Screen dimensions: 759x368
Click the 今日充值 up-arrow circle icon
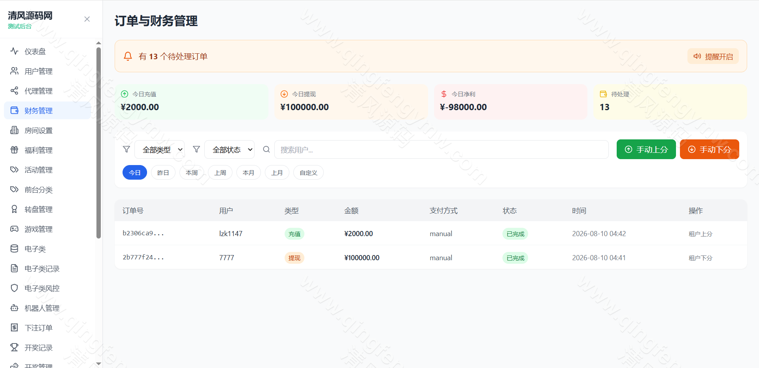pyautogui.click(x=125, y=94)
